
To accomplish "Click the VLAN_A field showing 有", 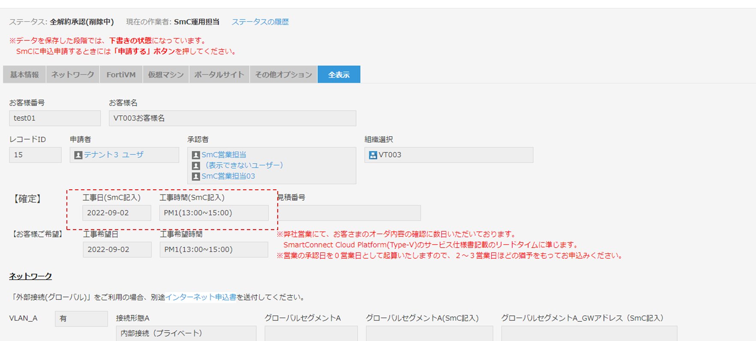I will [x=81, y=319].
